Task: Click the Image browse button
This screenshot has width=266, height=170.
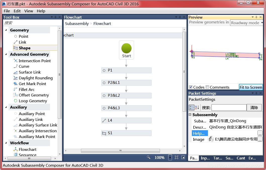Action: tap(260, 139)
